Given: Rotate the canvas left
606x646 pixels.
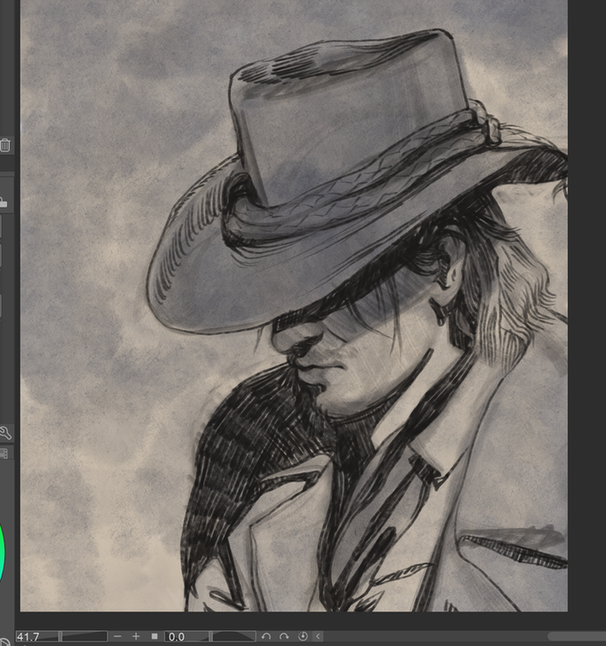Looking at the screenshot, I should point(266,636).
